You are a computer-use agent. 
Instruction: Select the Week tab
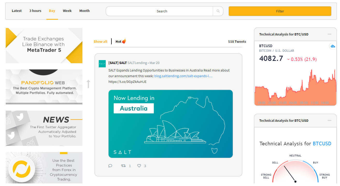(67, 11)
